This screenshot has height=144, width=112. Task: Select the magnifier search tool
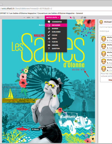click(x=74, y=18)
